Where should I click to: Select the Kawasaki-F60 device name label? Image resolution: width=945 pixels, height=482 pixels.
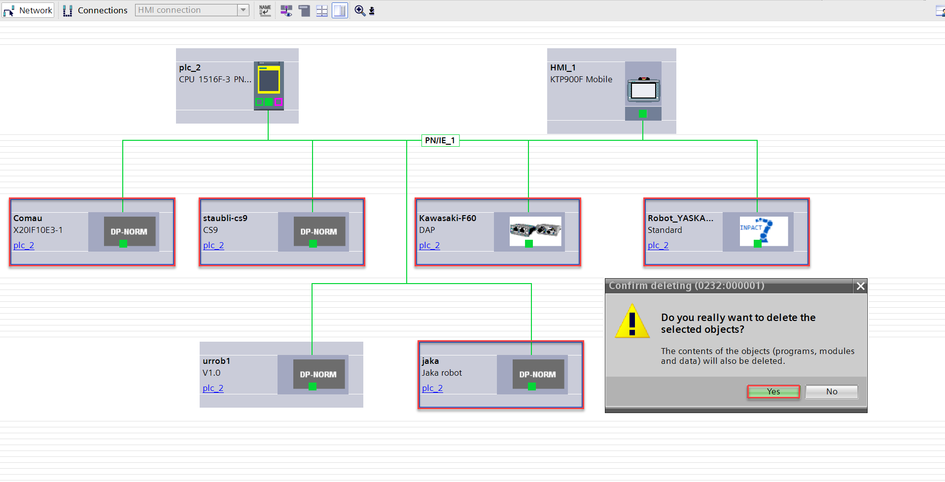tap(448, 218)
